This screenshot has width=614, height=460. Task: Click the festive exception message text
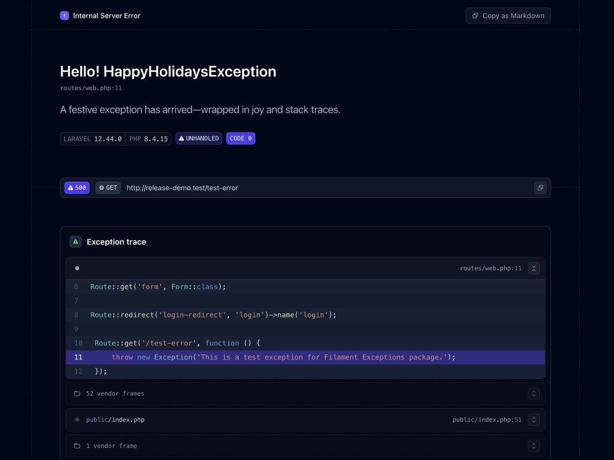click(x=200, y=109)
